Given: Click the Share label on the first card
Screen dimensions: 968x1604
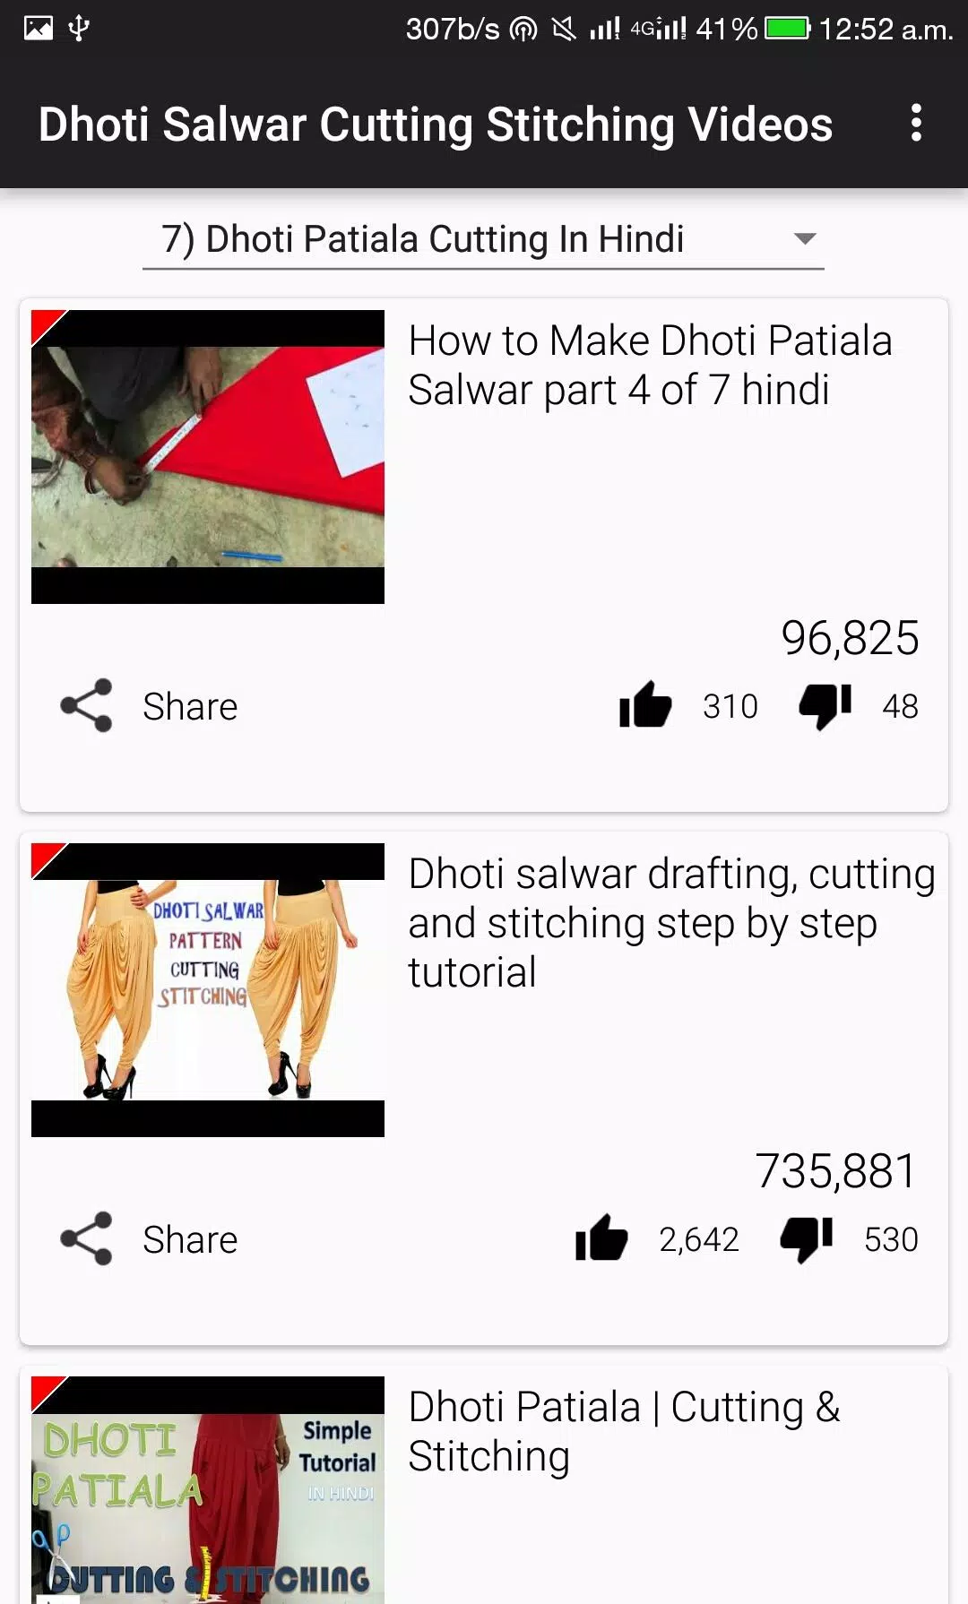Looking at the screenshot, I should [x=190, y=706].
